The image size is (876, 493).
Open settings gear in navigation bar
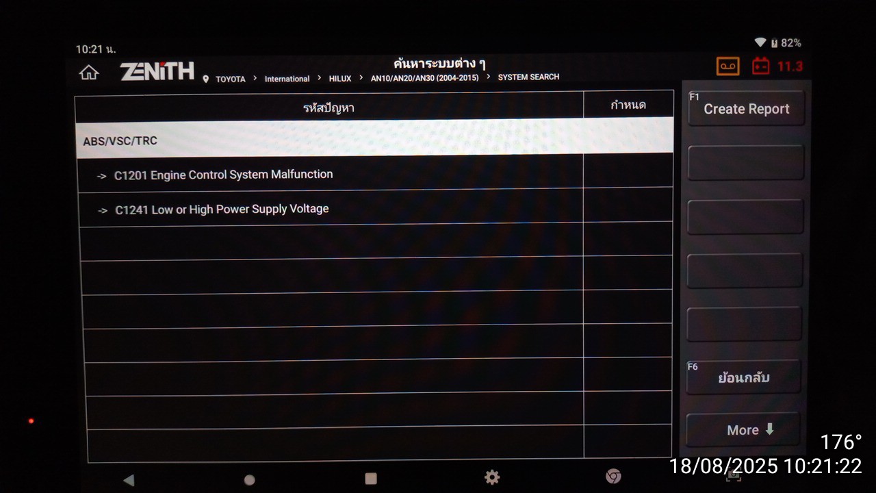click(492, 478)
